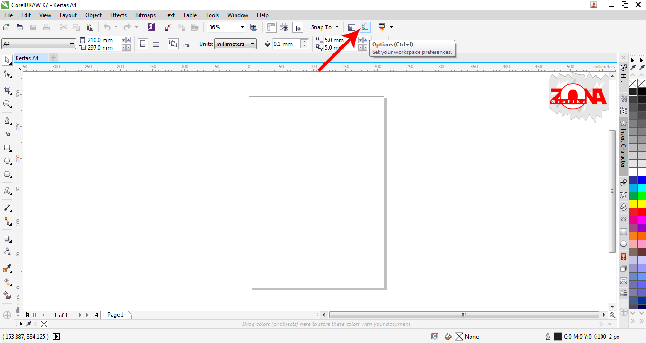Pick the yellow swatch in the rightmost palette column
Viewport: 646px width, 343px height.
point(642,204)
